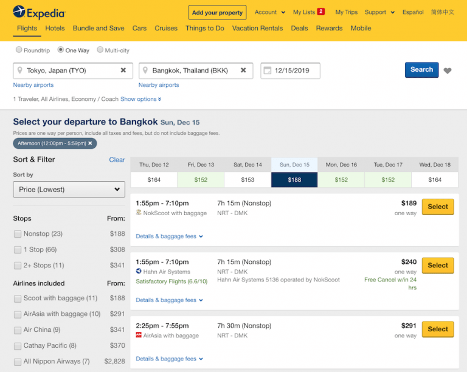
Task: Open Bundle and Save tab
Action: click(x=99, y=29)
